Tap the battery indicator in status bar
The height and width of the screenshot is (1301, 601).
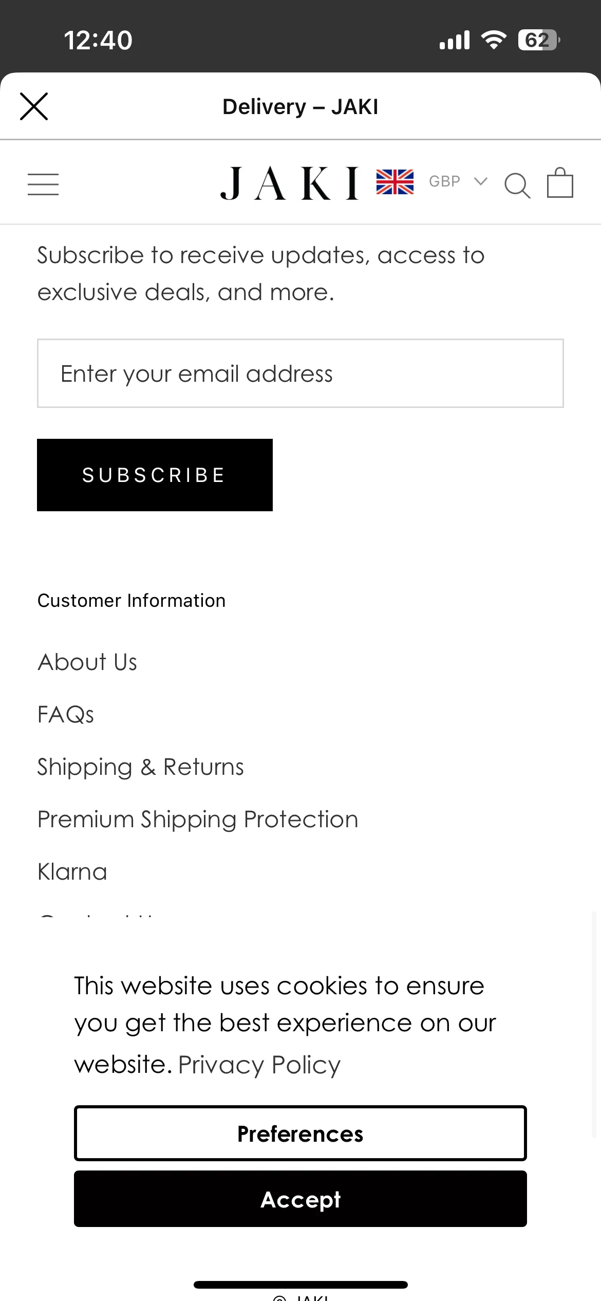click(x=539, y=40)
